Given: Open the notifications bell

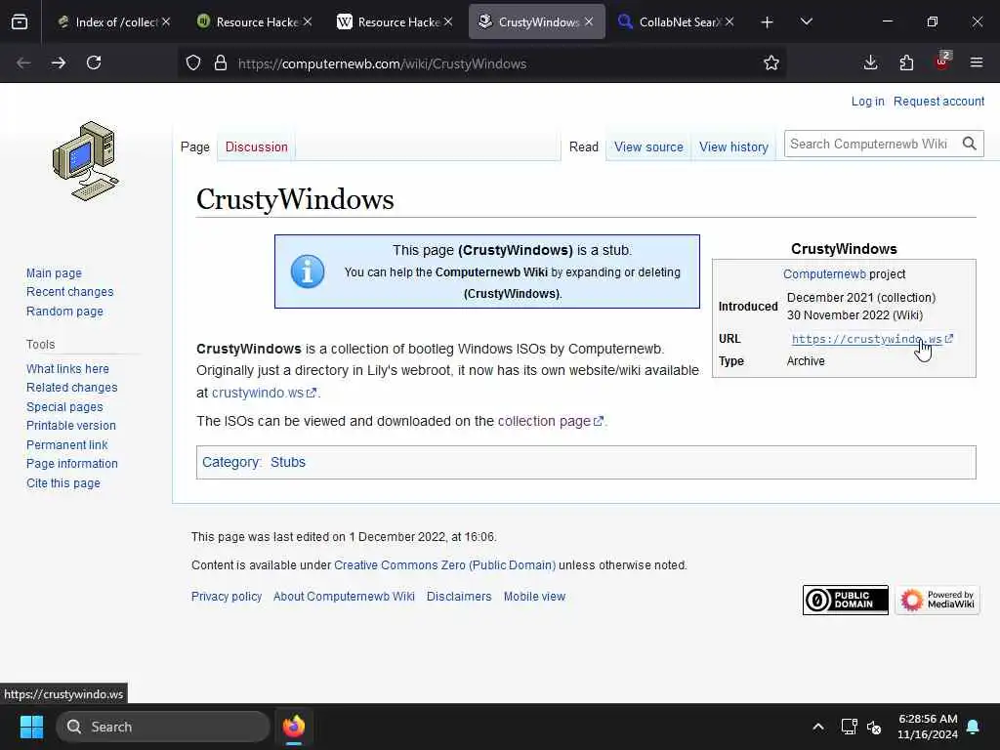Looking at the screenshot, I should 974,727.
